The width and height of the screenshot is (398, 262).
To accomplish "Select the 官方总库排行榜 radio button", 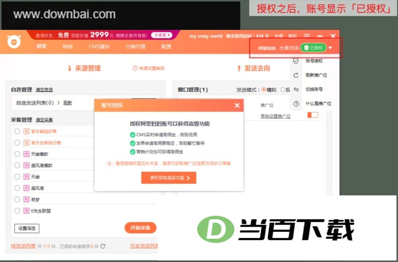I will point(17,143).
